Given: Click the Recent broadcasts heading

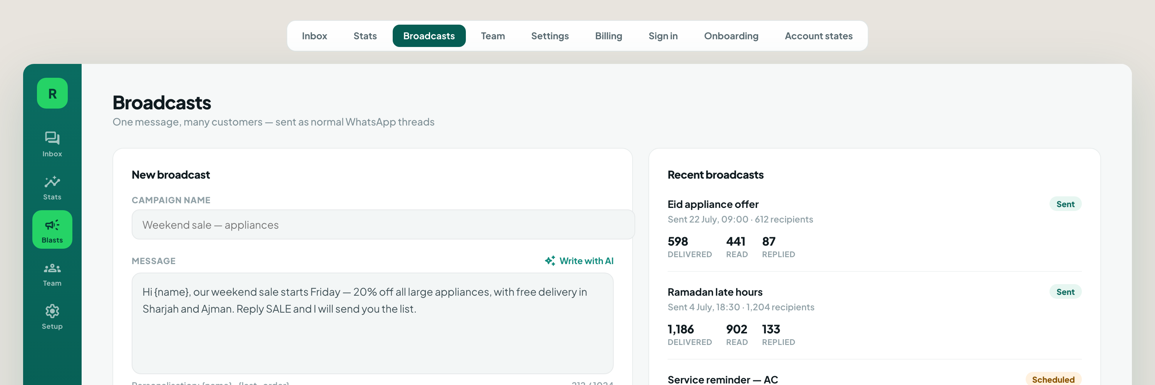Looking at the screenshot, I should pos(715,175).
